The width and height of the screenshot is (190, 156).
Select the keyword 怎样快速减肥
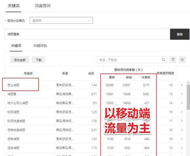(x=16, y=130)
